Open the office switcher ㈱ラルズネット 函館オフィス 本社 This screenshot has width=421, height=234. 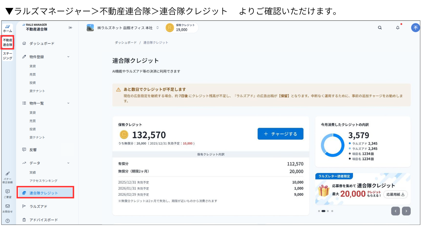[128, 28]
